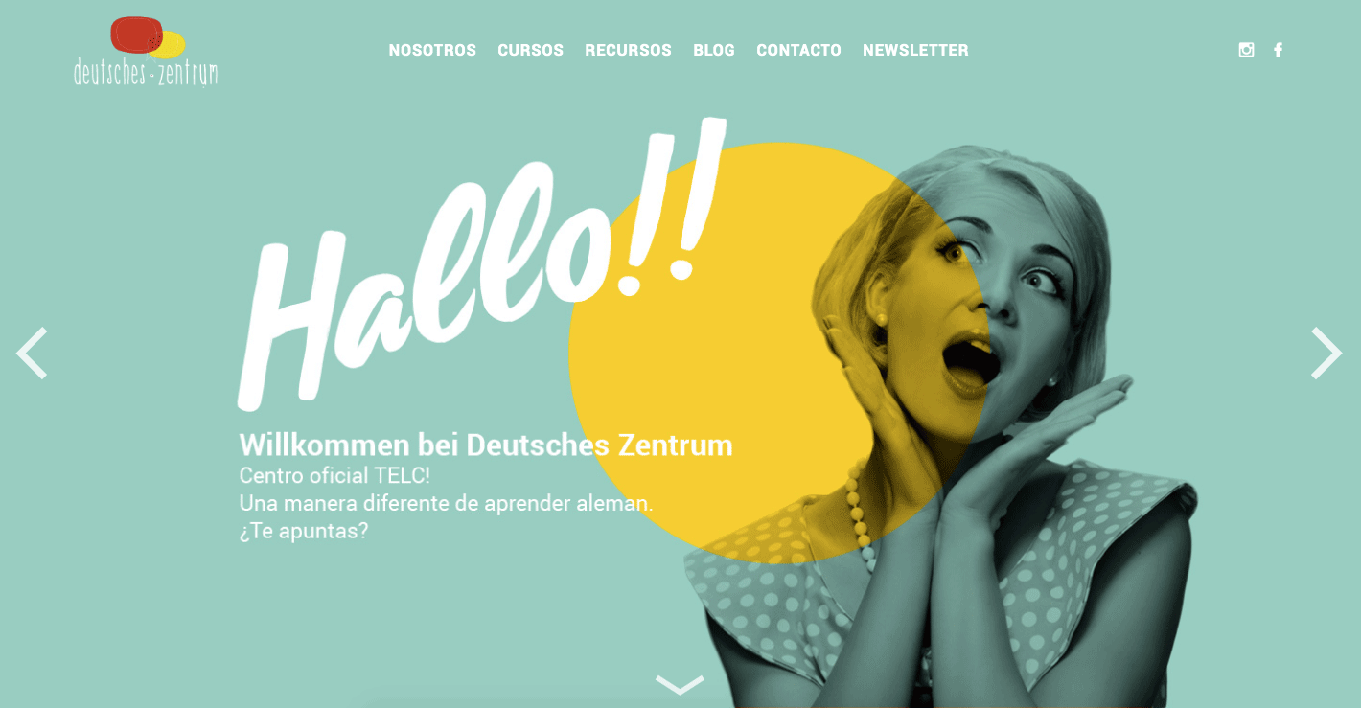
Task: Click the down chevron to jump below
Action: pos(680,684)
